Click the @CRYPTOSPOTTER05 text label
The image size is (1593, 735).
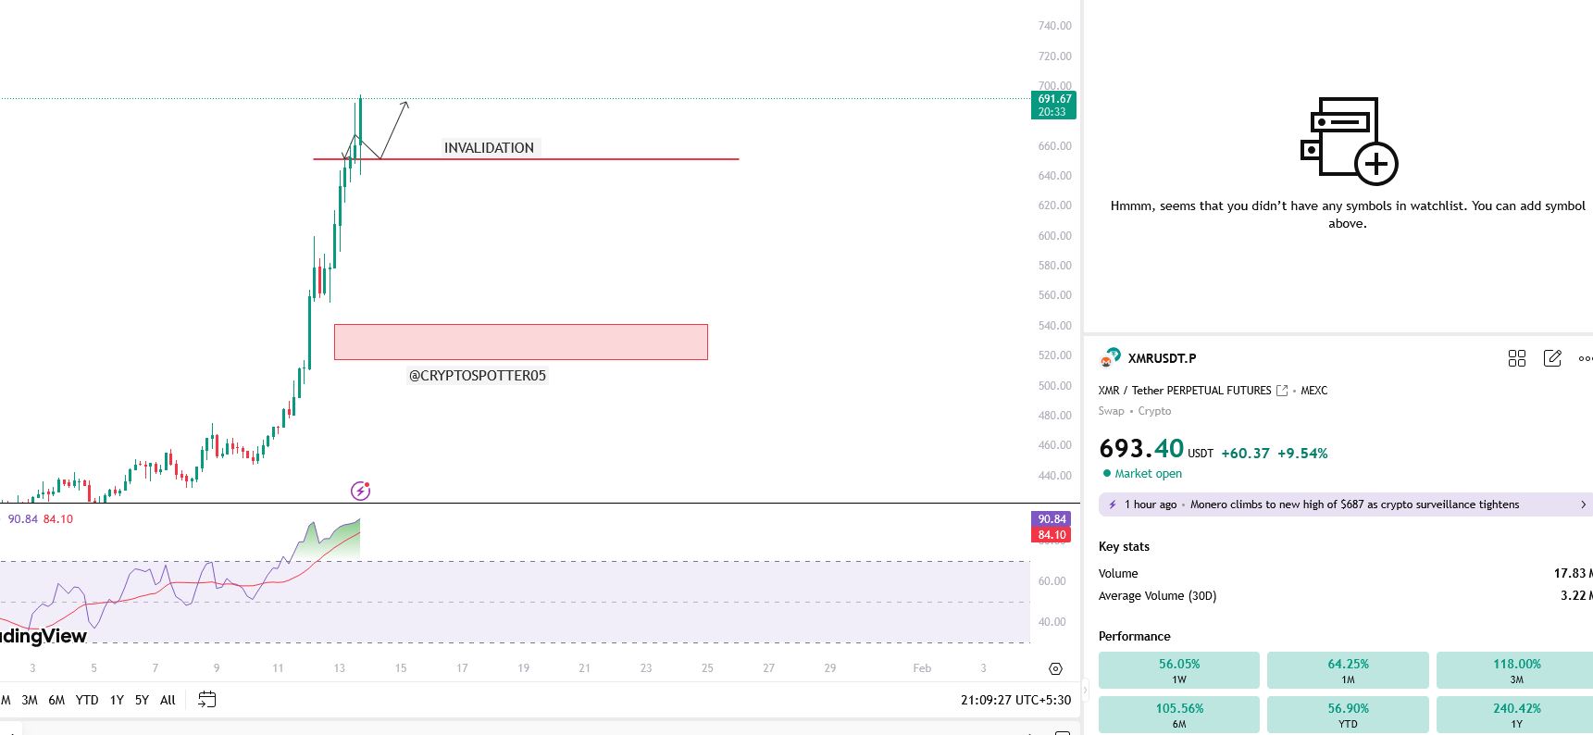pyautogui.click(x=478, y=376)
